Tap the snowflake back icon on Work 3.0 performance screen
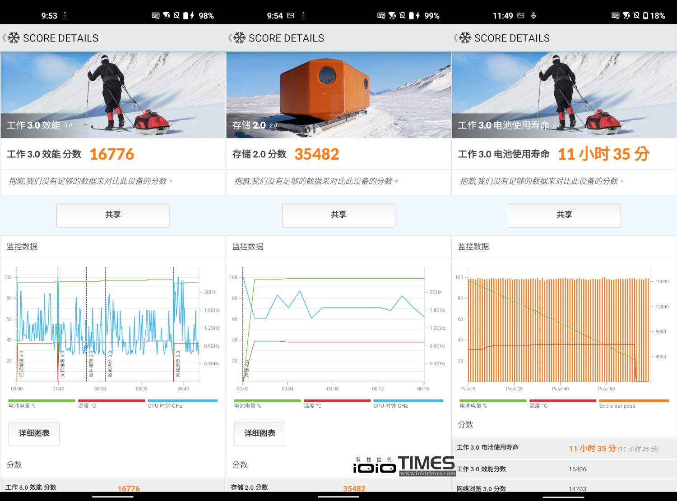The width and height of the screenshot is (677, 501). pos(14,38)
